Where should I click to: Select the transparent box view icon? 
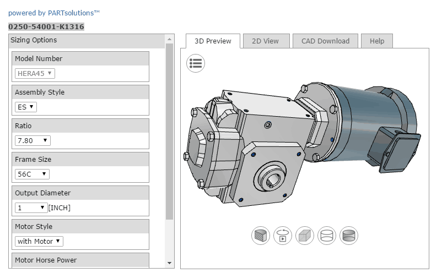tap(304, 236)
